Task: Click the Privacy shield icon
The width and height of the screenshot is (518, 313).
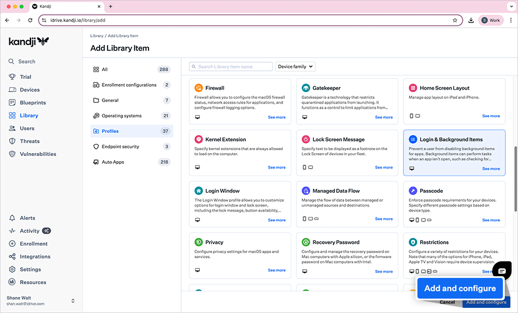Action: (x=199, y=242)
